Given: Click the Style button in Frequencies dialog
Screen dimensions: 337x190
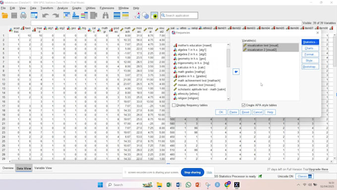Looking at the screenshot, I should click(x=310, y=61).
